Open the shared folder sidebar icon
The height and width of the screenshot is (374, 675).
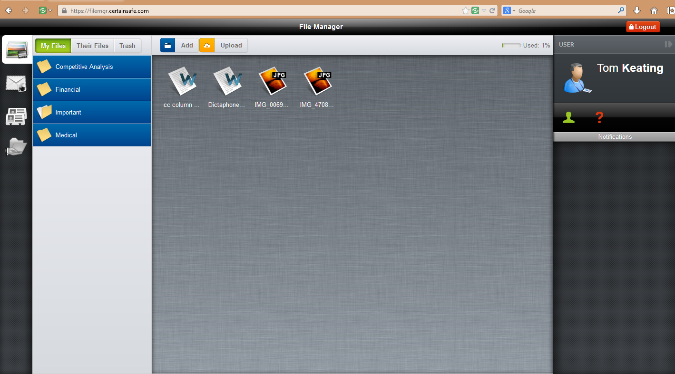point(17,147)
